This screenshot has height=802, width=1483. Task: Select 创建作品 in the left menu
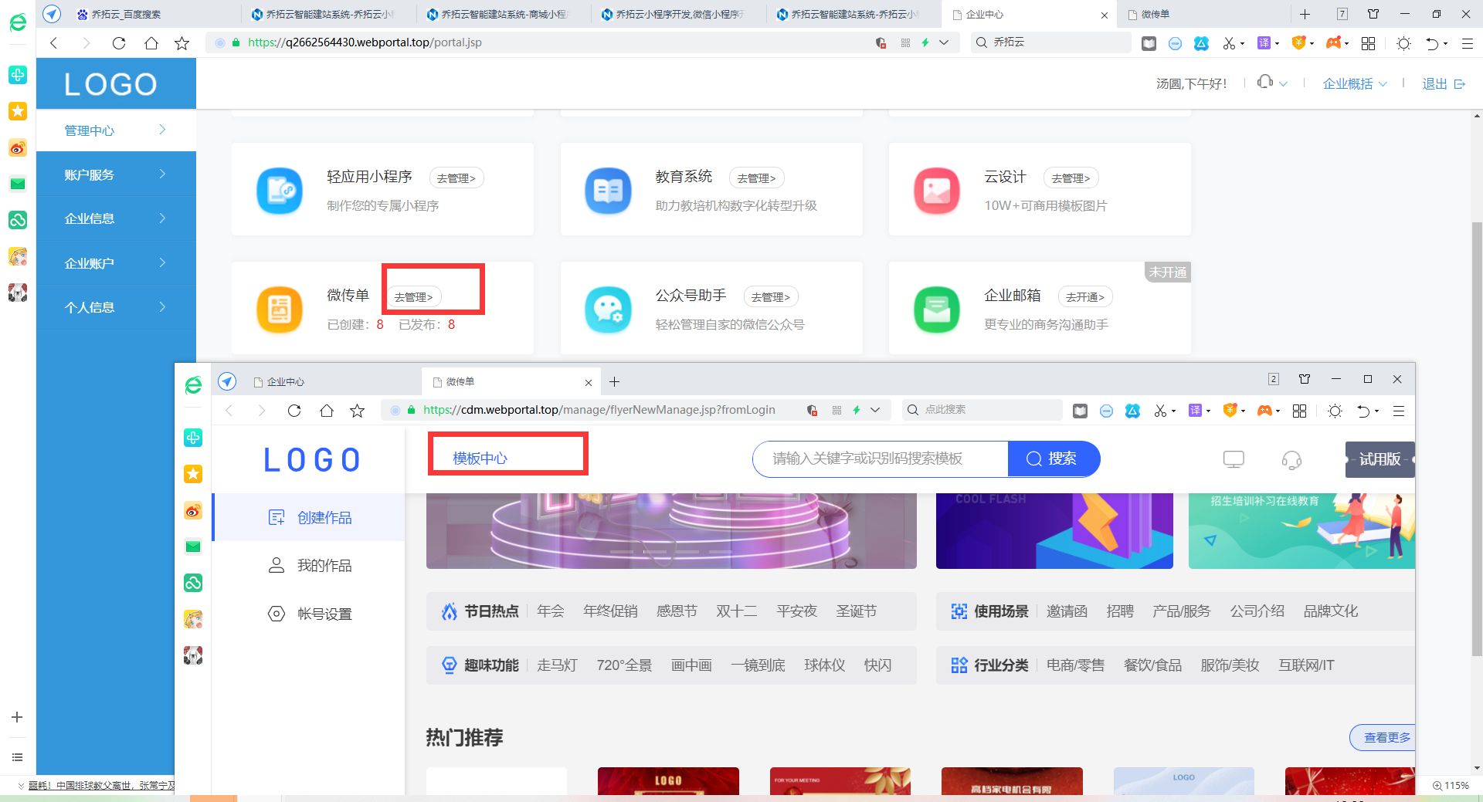point(309,518)
